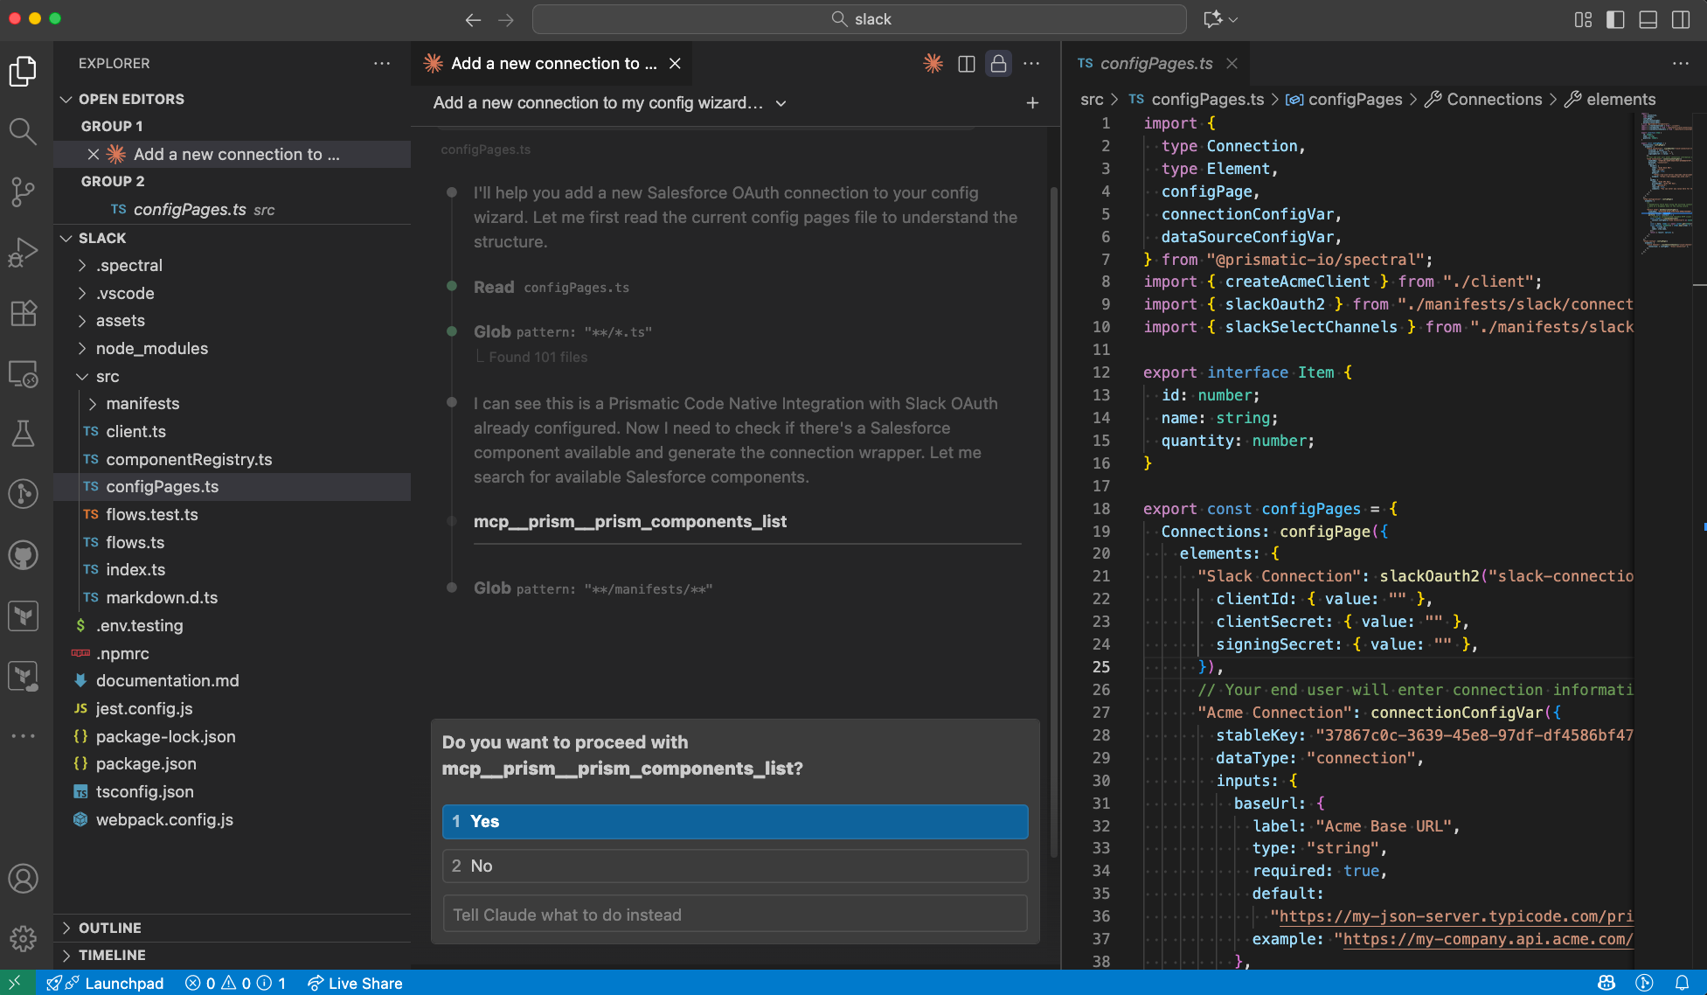1707x995 pixels.
Task: Toggle the primary sidebar visibility
Action: pos(1613,19)
